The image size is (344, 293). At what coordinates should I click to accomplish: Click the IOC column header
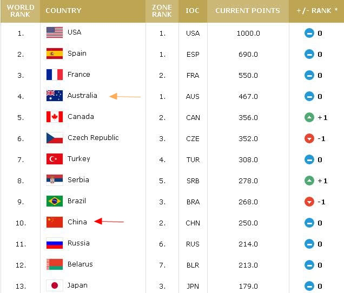point(193,11)
